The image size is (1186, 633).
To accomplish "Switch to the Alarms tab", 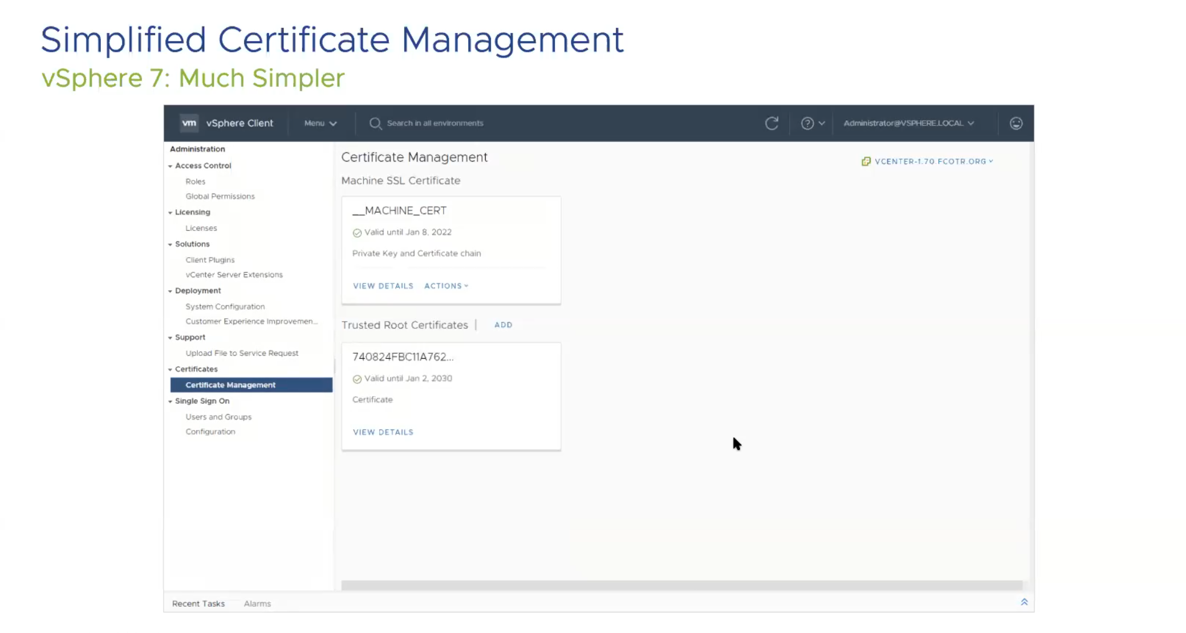I will tap(257, 603).
